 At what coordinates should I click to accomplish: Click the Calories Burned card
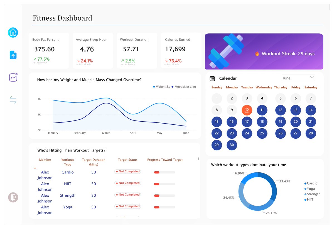[181, 50]
